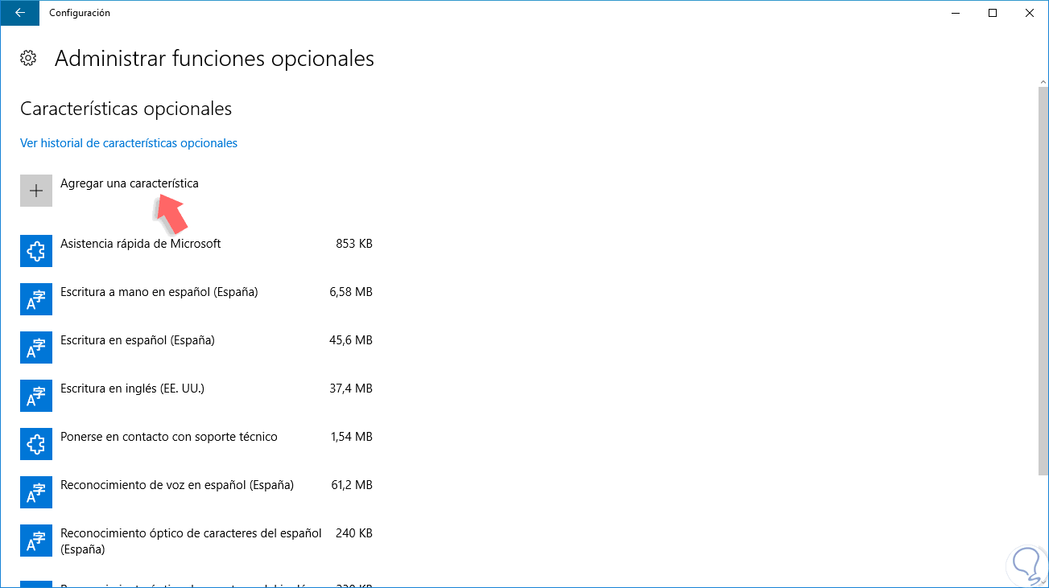Viewport: 1049px width, 588px height.
Task: Click Escritura a mano en español icon
Action: coord(36,299)
